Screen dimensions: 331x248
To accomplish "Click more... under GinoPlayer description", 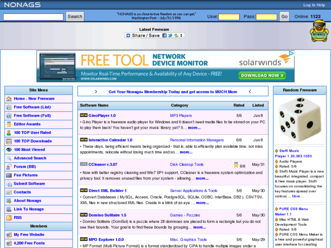I will (x=194, y=128).
